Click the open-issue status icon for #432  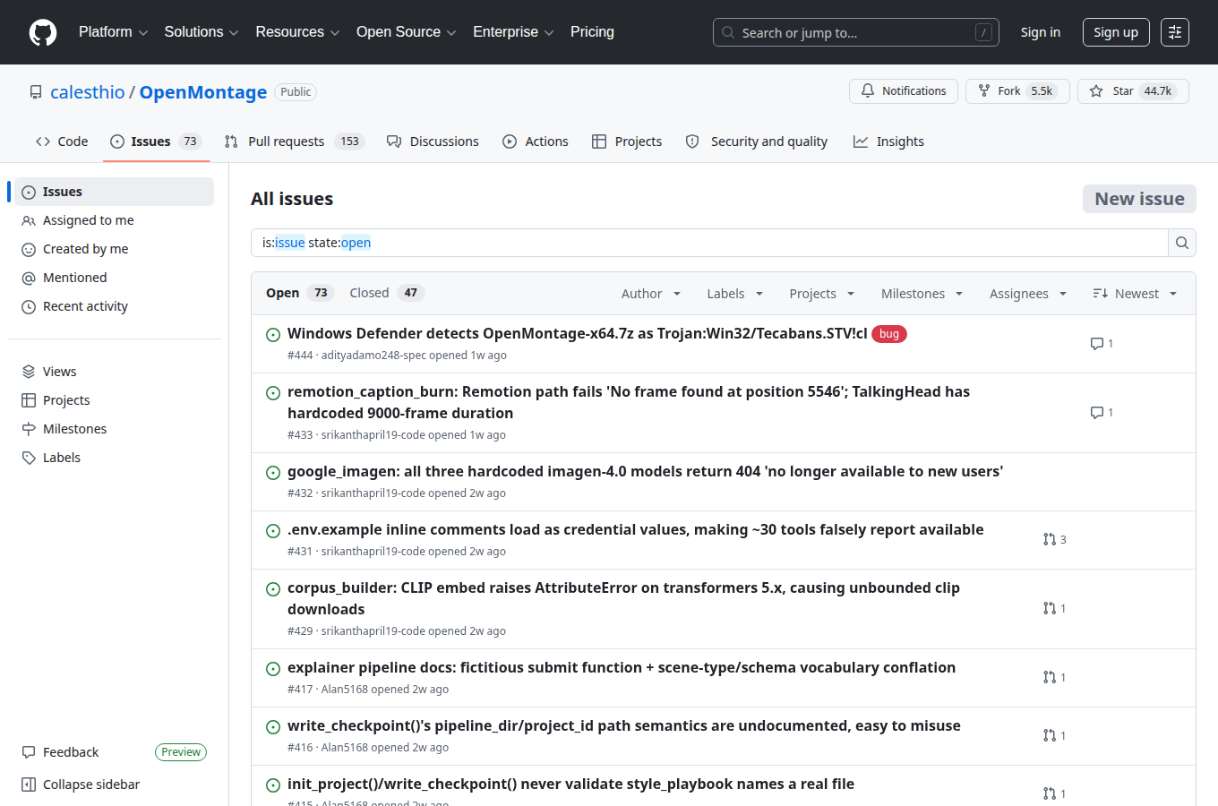pyautogui.click(x=273, y=473)
